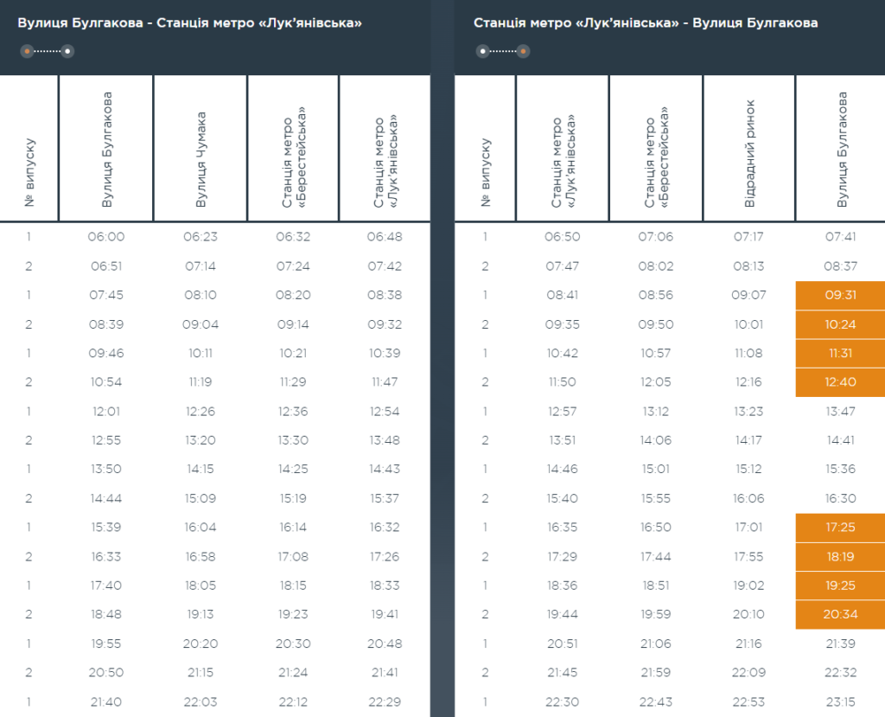Click the highlighted 17:25 time cell
Screen dimensions: 885x717
click(840, 528)
